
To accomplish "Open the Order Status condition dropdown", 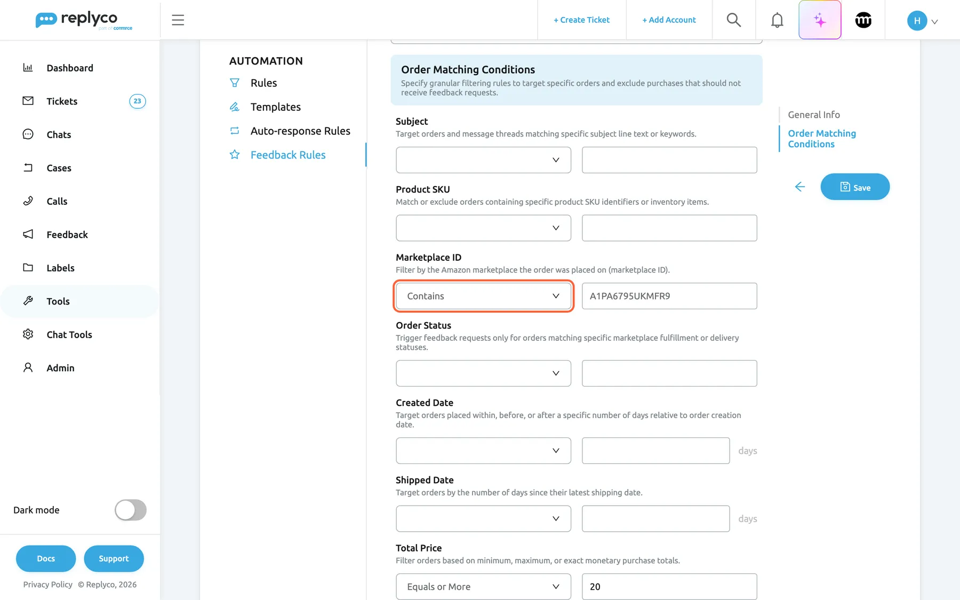I will [483, 373].
